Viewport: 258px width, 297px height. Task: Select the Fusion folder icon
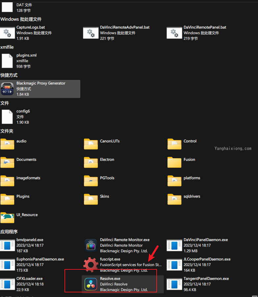click(174, 162)
